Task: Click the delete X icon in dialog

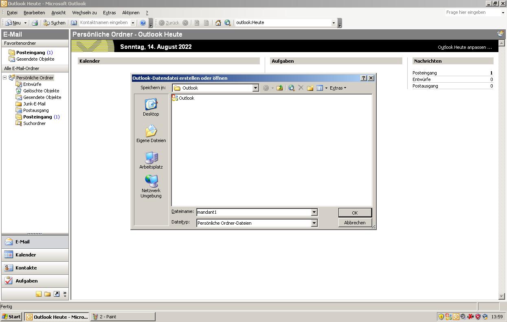Action: [301, 88]
